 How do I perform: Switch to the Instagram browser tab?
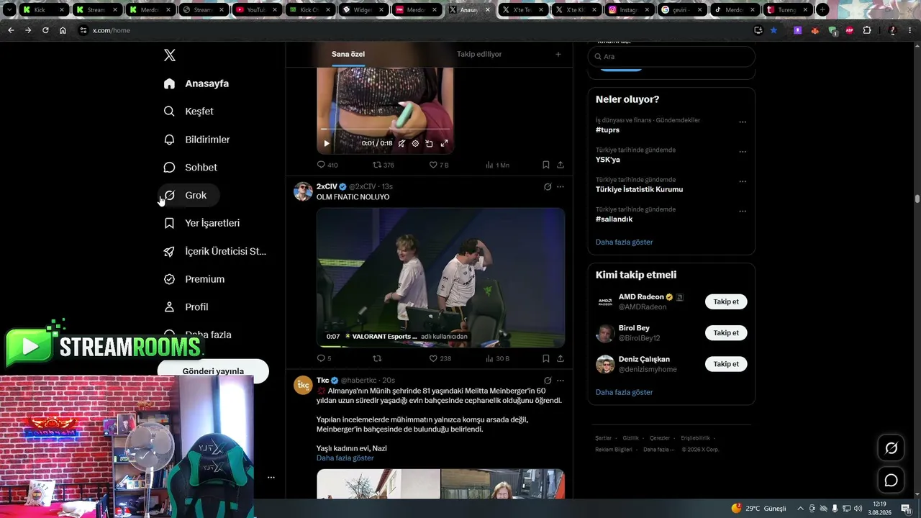[629, 10]
